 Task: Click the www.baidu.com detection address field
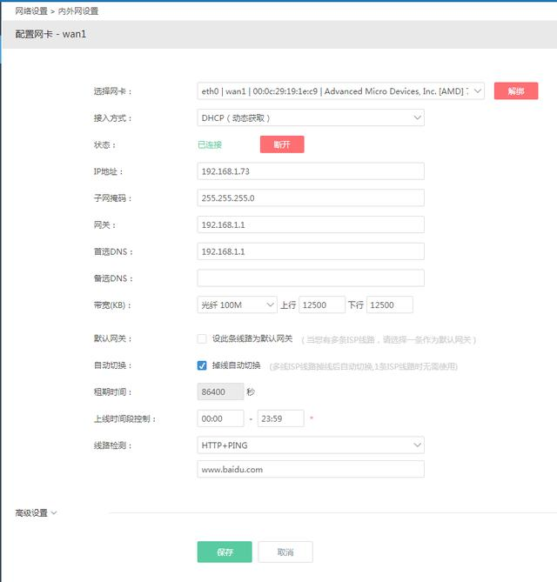(x=311, y=470)
